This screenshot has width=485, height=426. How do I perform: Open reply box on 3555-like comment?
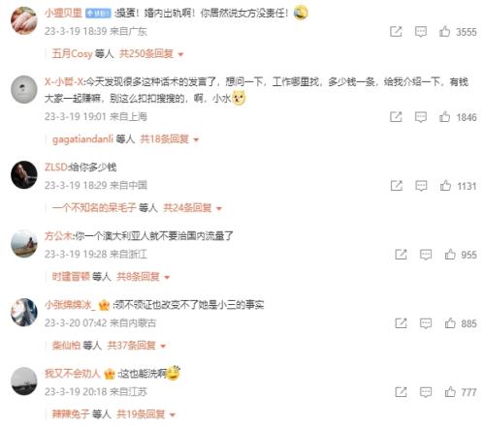coord(421,32)
